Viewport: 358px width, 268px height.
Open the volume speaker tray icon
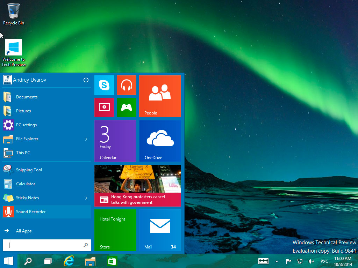tap(311, 261)
